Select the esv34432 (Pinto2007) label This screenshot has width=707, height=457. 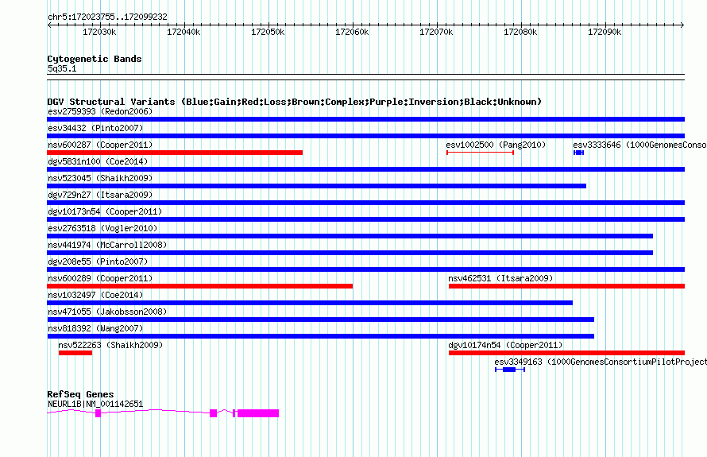[x=95, y=128]
